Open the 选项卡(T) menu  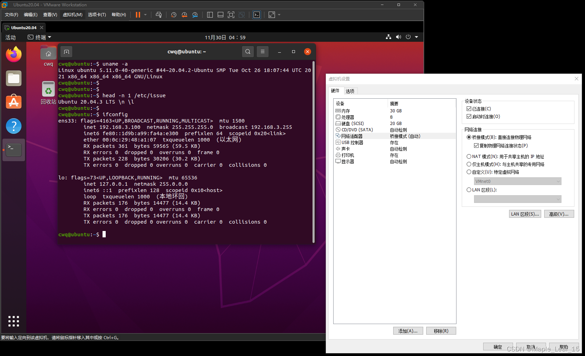click(97, 15)
